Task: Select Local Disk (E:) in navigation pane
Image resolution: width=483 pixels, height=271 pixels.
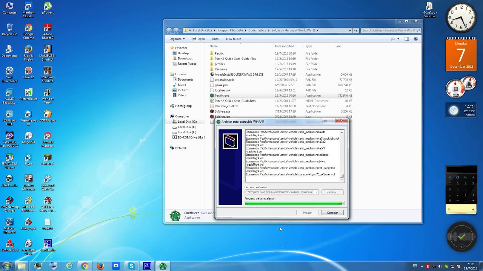Action: coord(187,127)
